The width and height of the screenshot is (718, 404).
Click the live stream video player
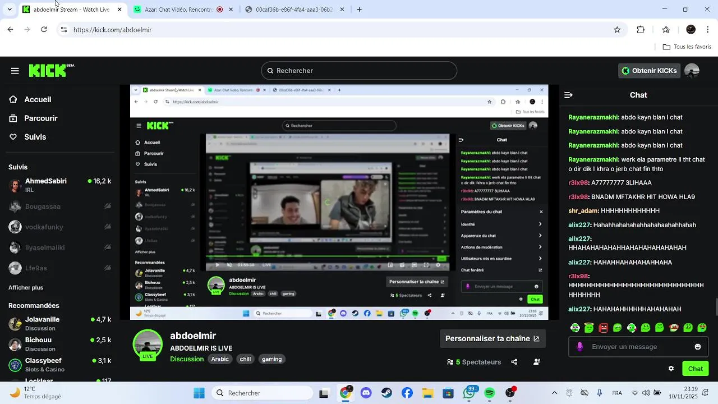[339, 203]
